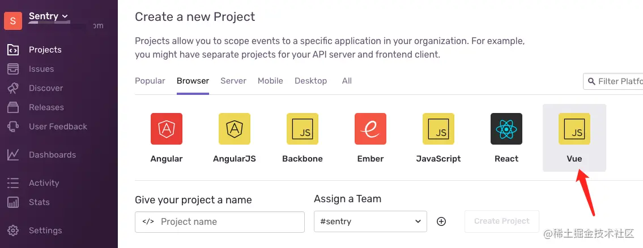Open Dashboards label in sidebar
The width and height of the screenshot is (643, 248).
(x=53, y=155)
